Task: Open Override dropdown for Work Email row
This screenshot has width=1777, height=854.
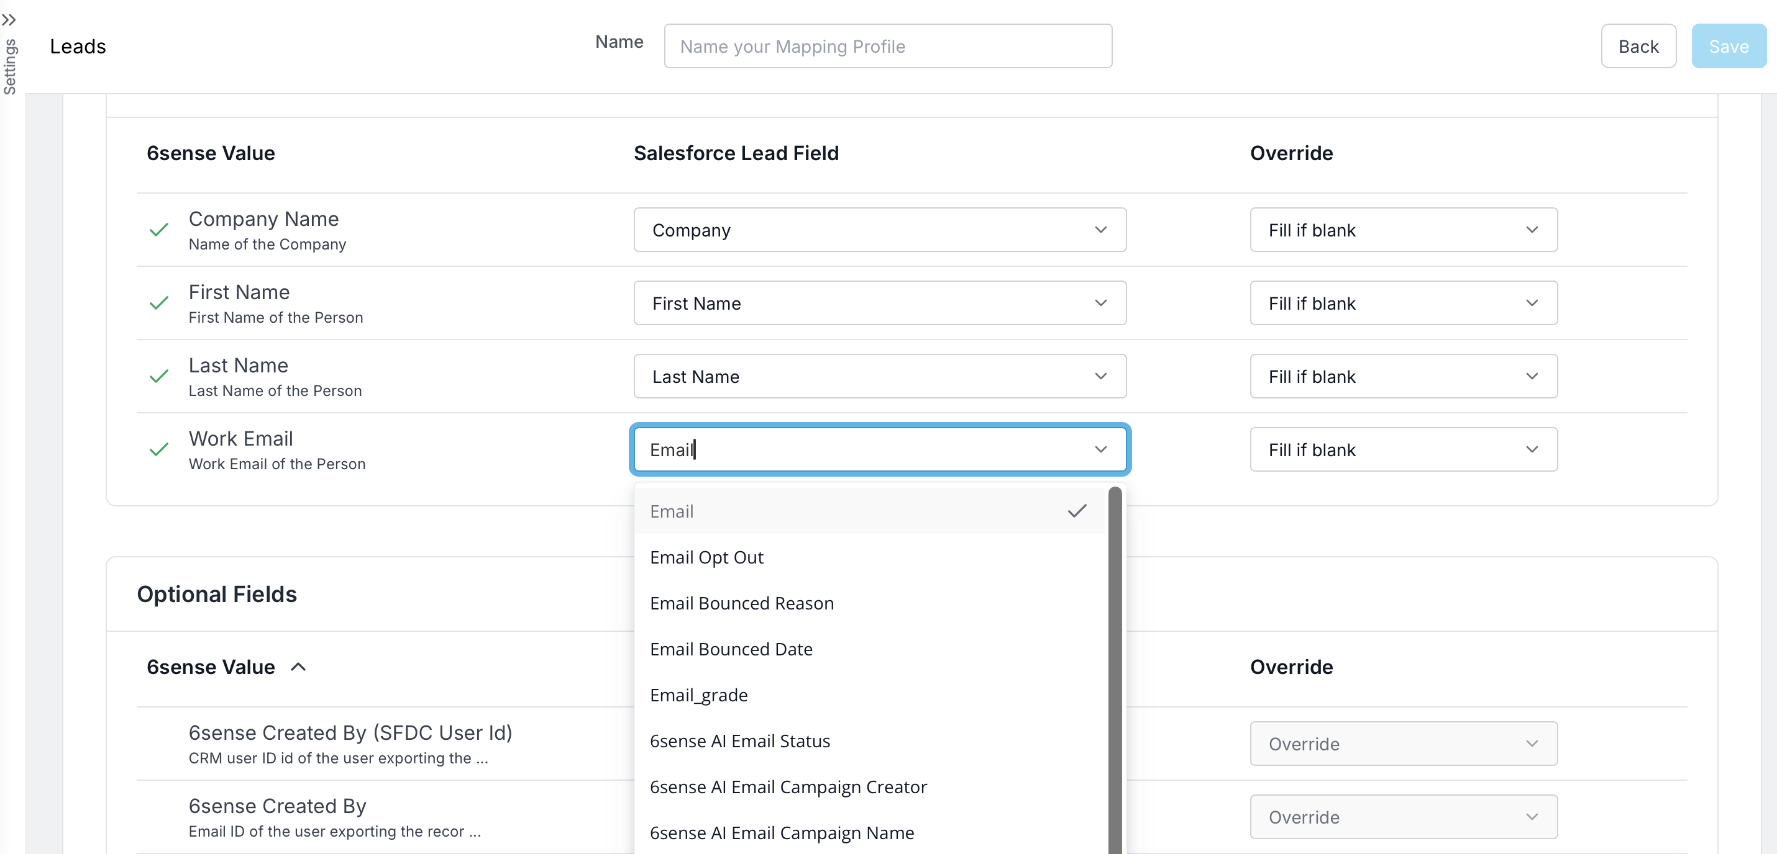Action: coord(1403,449)
